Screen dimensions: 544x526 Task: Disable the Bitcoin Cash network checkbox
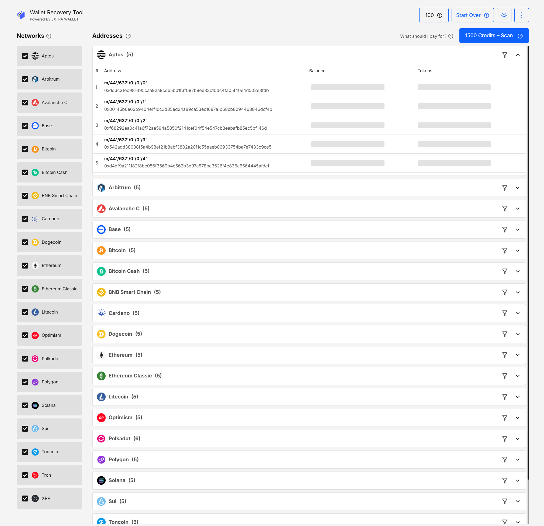coord(25,172)
